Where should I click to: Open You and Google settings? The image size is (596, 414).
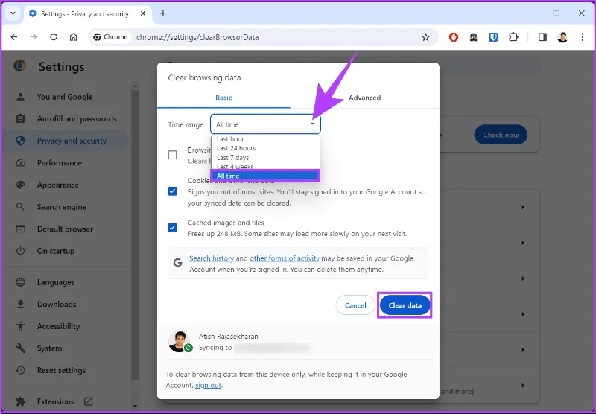[x=65, y=97]
